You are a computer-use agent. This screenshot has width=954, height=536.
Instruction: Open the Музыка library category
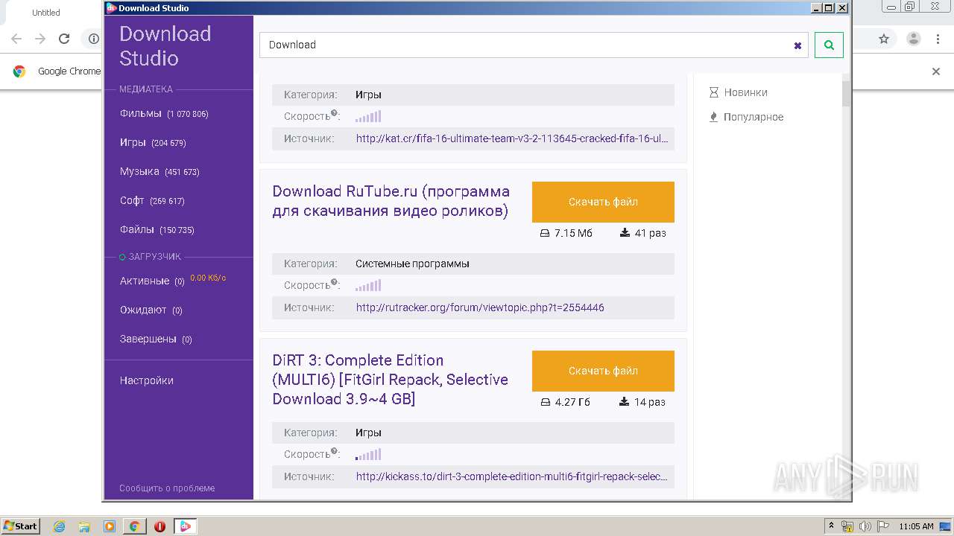click(x=159, y=171)
